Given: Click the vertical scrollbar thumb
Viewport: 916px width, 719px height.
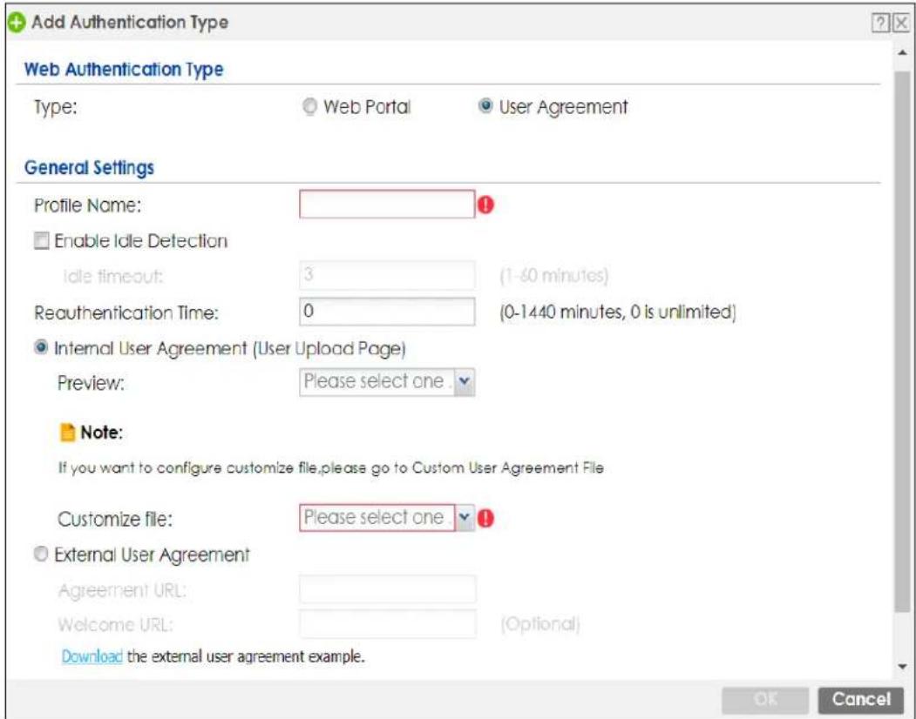Looking at the screenshot, I should pyautogui.click(x=903, y=341).
